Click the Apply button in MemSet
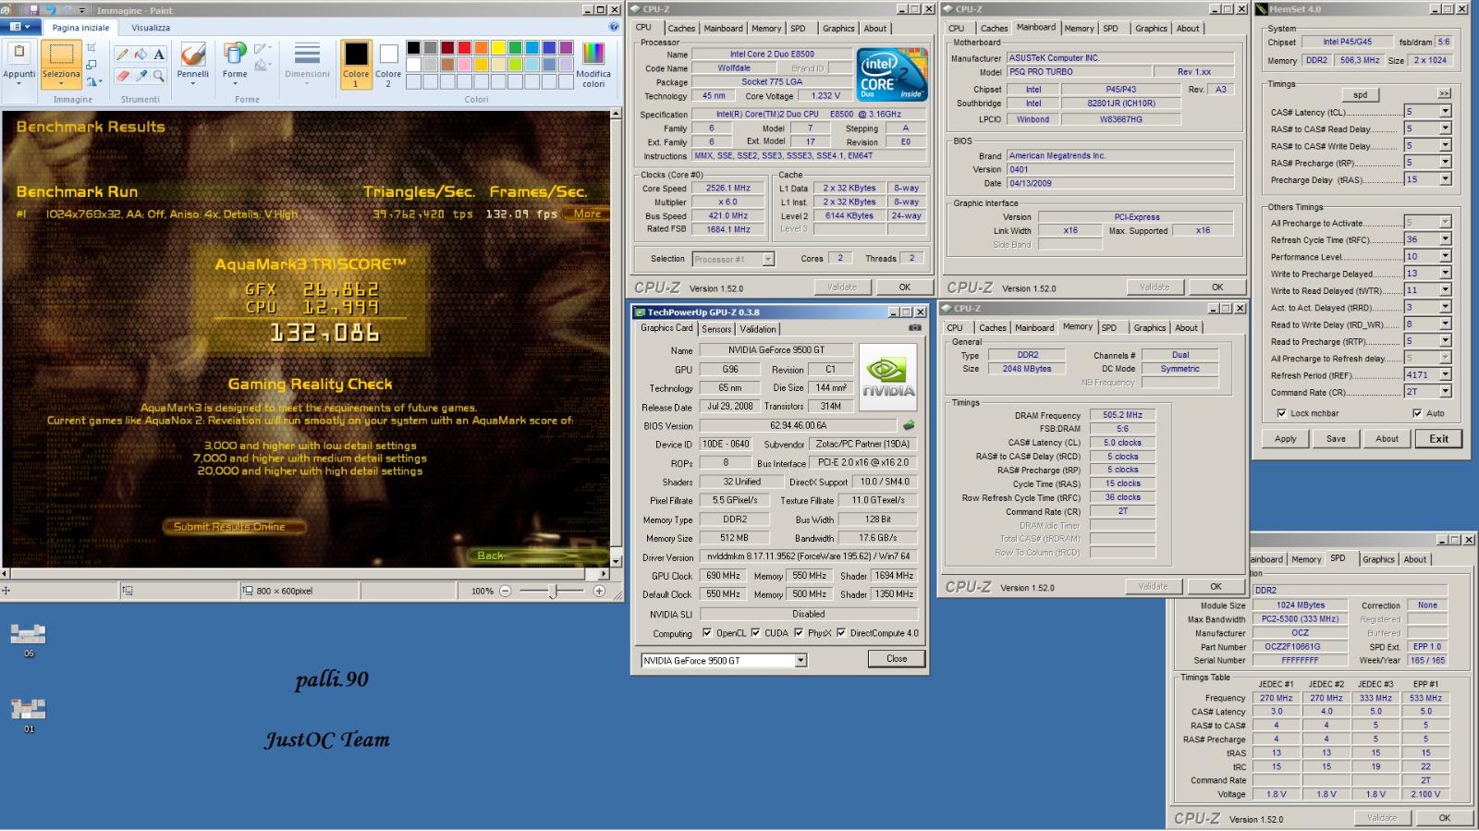1479x831 pixels. click(1286, 439)
